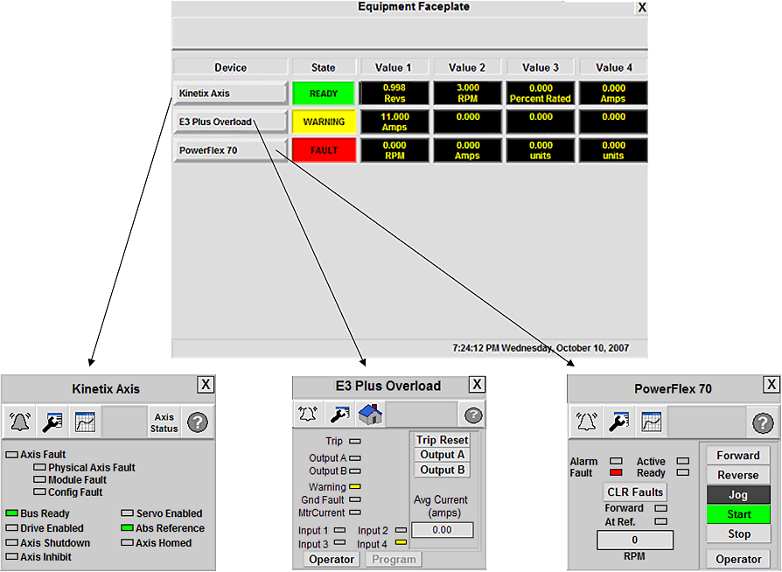Open the PowerFlex 70 device button
Screen dimensions: 782x572
[x=230, y=150]
